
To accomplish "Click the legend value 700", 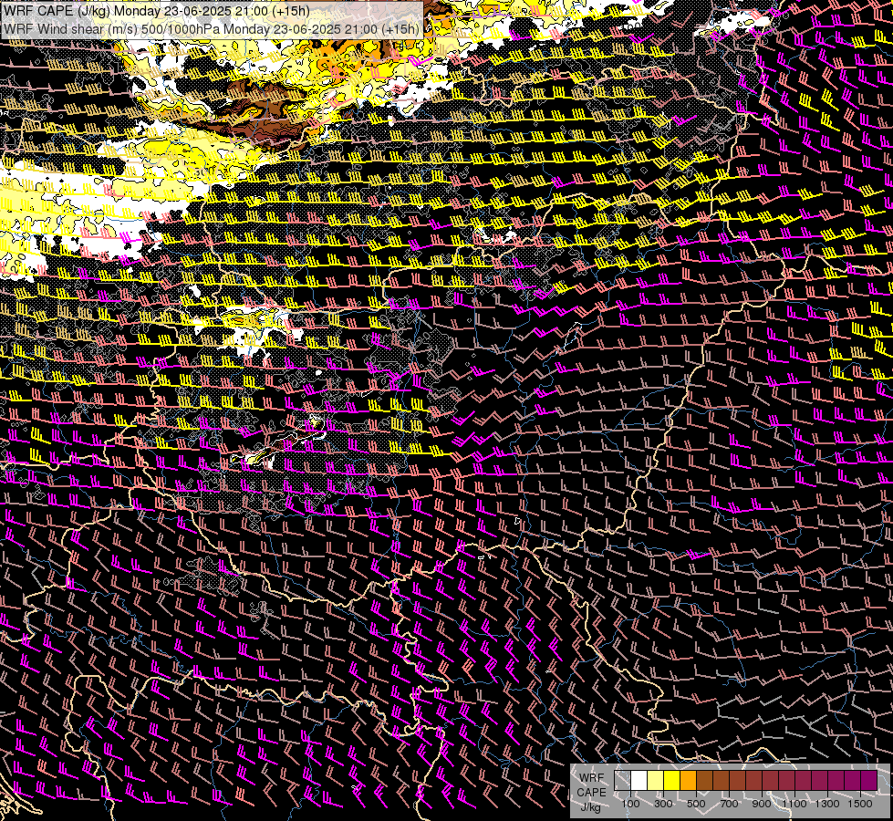I will click(729, 804).
